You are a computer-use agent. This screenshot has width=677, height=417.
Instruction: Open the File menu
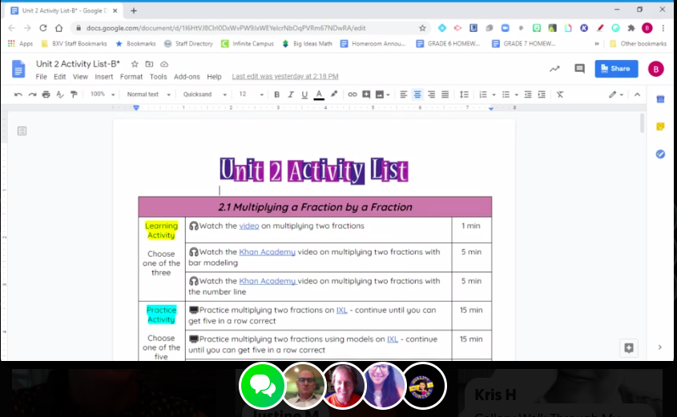click(41, 76)
